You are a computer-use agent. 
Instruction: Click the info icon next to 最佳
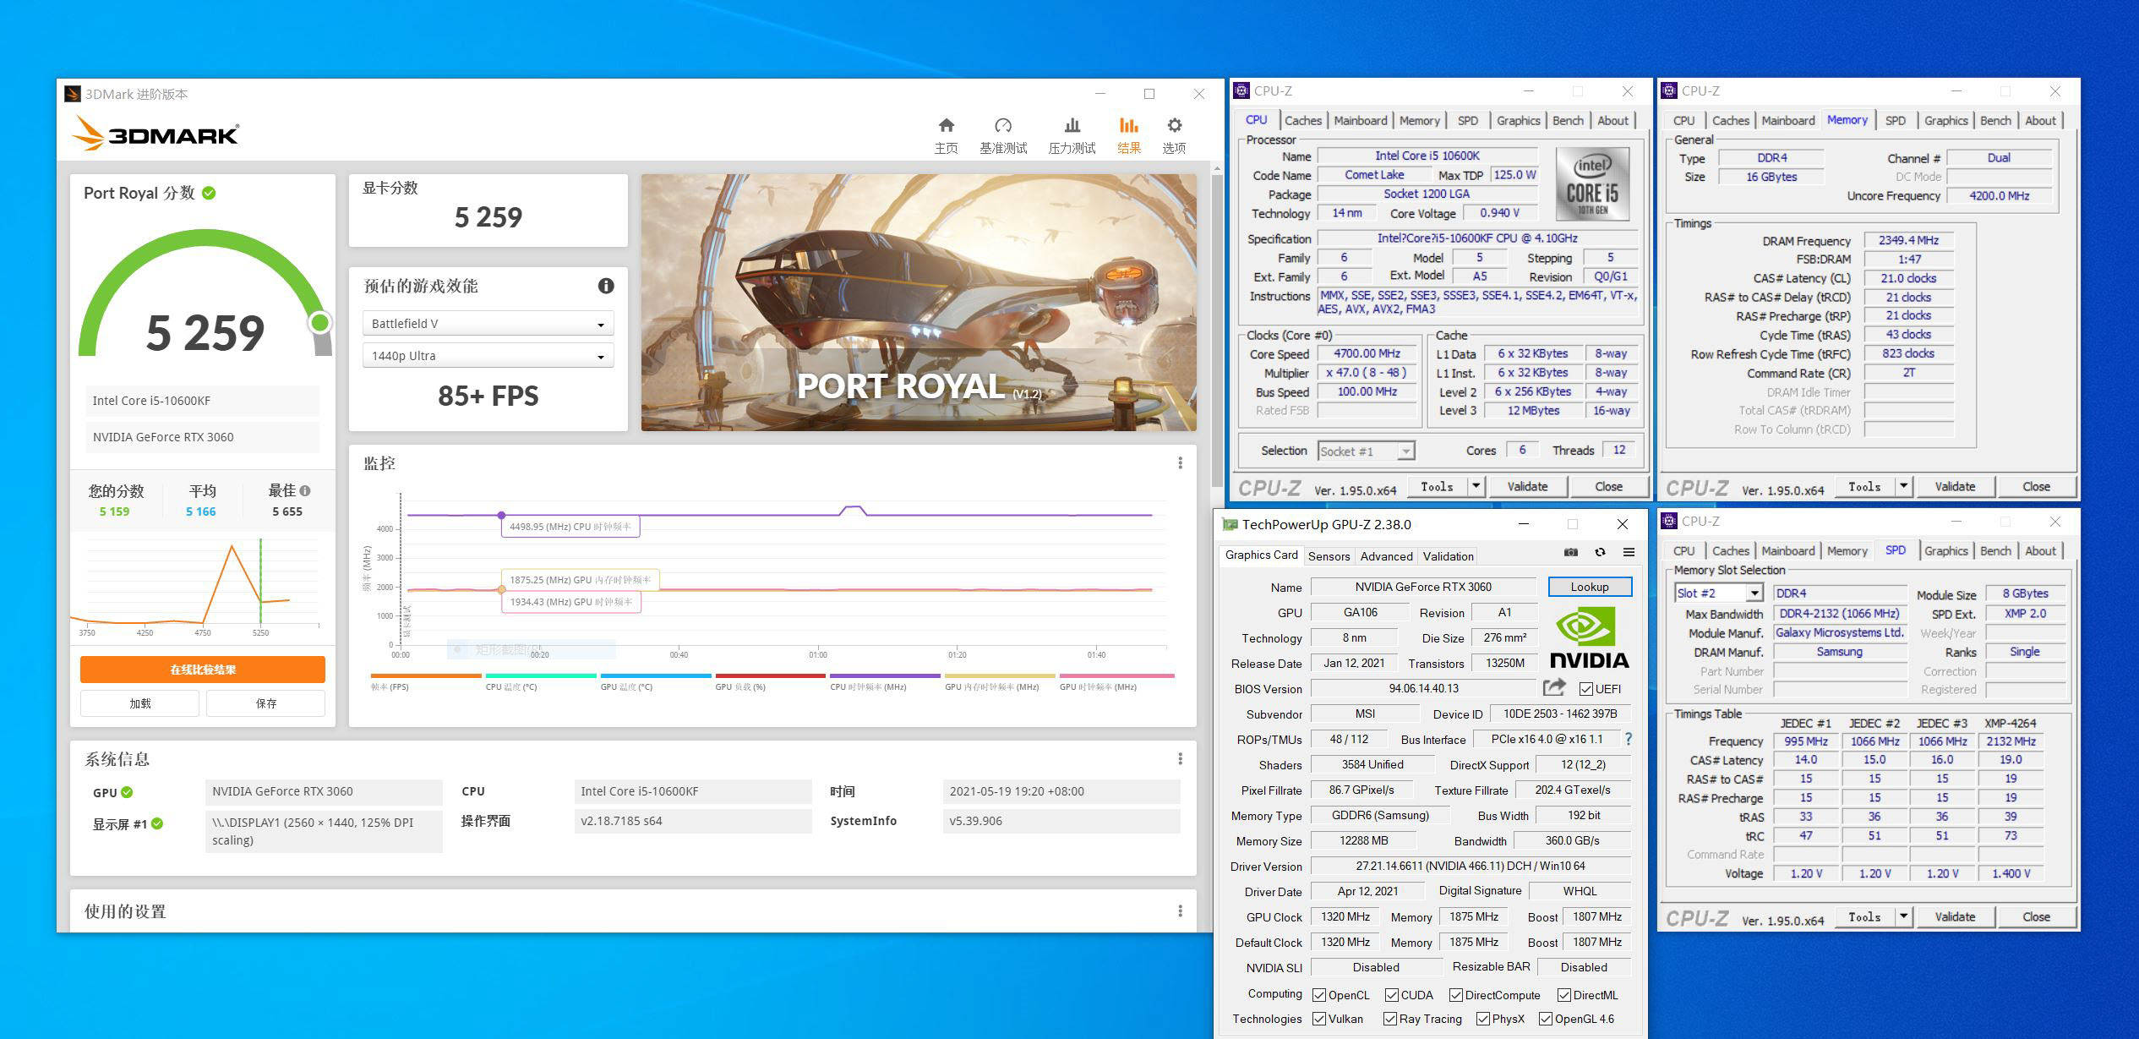(x=305, y=490)
